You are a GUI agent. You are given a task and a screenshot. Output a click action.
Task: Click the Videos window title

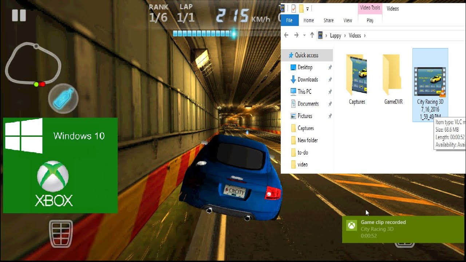coord(392,9)
